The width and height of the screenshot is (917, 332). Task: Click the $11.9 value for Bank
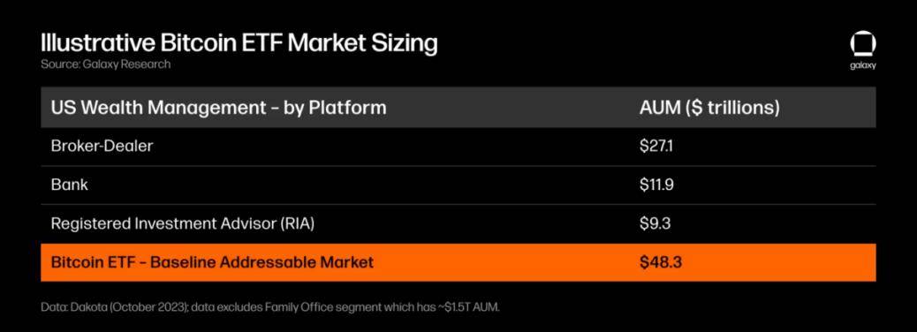pos(656,185)
